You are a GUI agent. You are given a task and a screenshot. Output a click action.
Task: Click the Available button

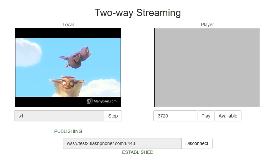click(x=228, y=116)
